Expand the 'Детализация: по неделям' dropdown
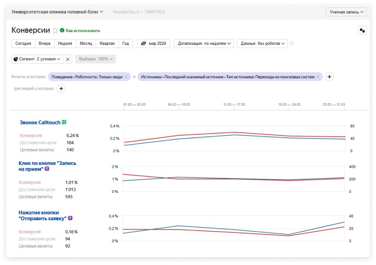The image size is (376, 265). point(204,44)
